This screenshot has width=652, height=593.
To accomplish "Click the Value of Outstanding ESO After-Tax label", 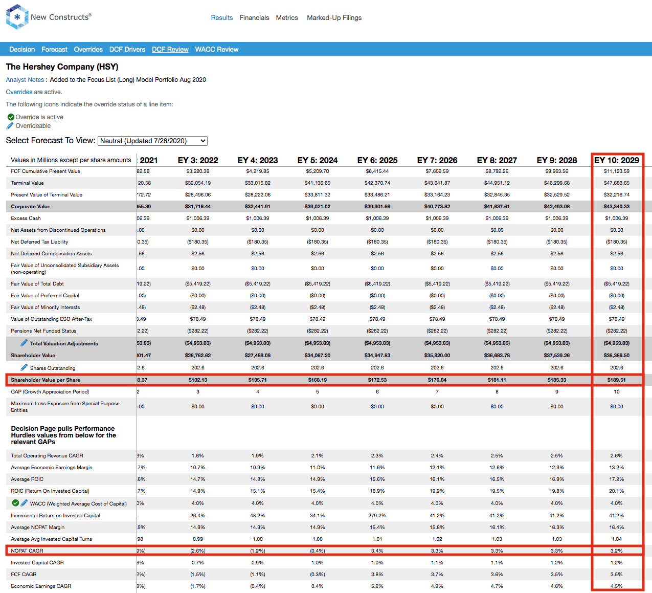I will pyautogui.click(x=52, y=319).
